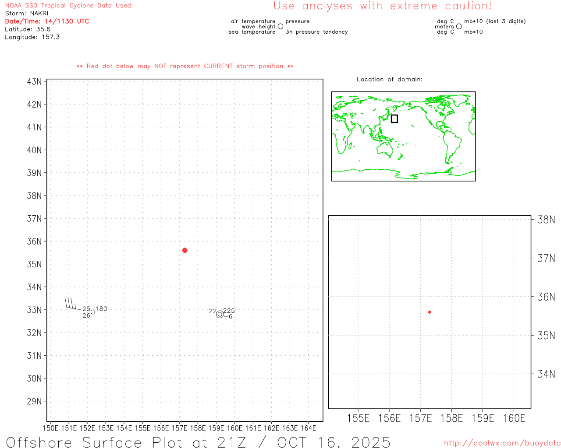
Task: Click the '43N' latitude axis label
Action: pos(35,82)
